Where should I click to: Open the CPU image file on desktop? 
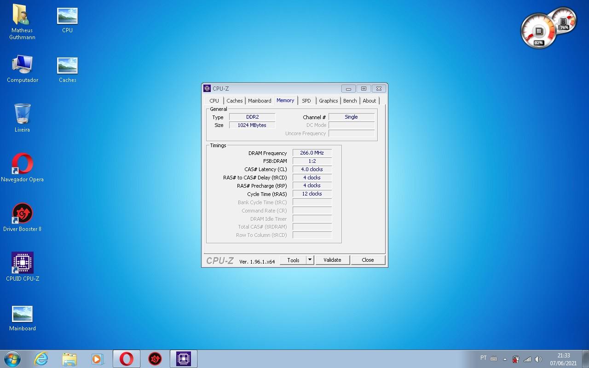[67, 20]
